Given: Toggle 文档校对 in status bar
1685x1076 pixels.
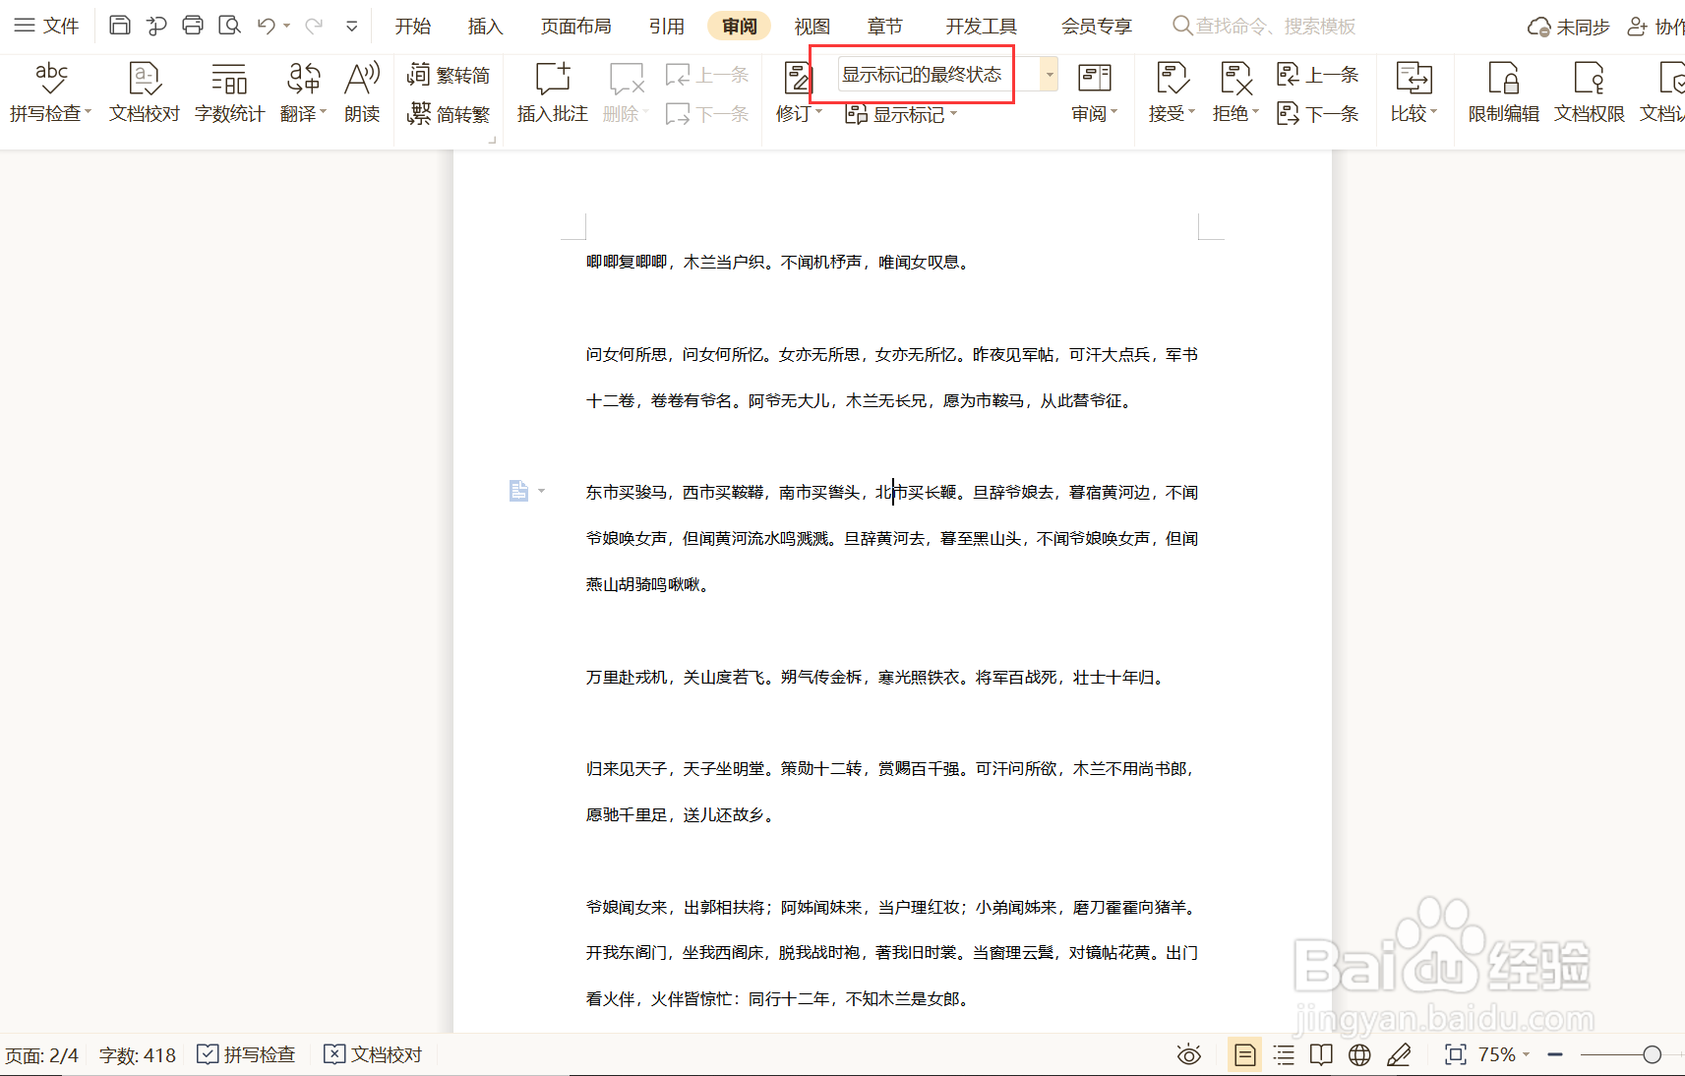Looking at the screenshot, I should tap(373, 1054).
